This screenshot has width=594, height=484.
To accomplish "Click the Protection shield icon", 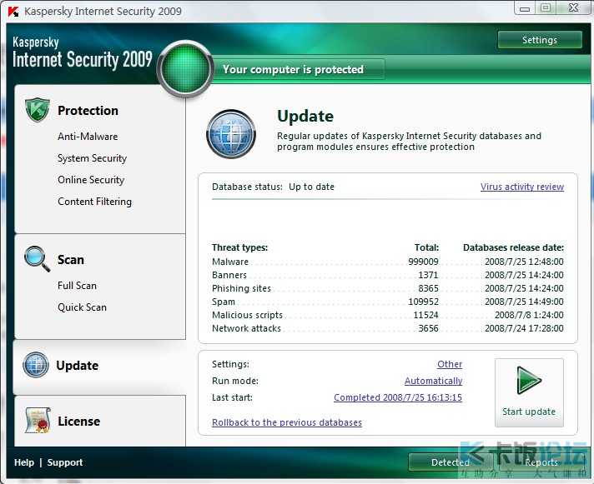I will [37, 110].
